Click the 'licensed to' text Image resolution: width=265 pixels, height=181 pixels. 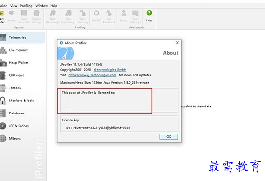[88, 92]
